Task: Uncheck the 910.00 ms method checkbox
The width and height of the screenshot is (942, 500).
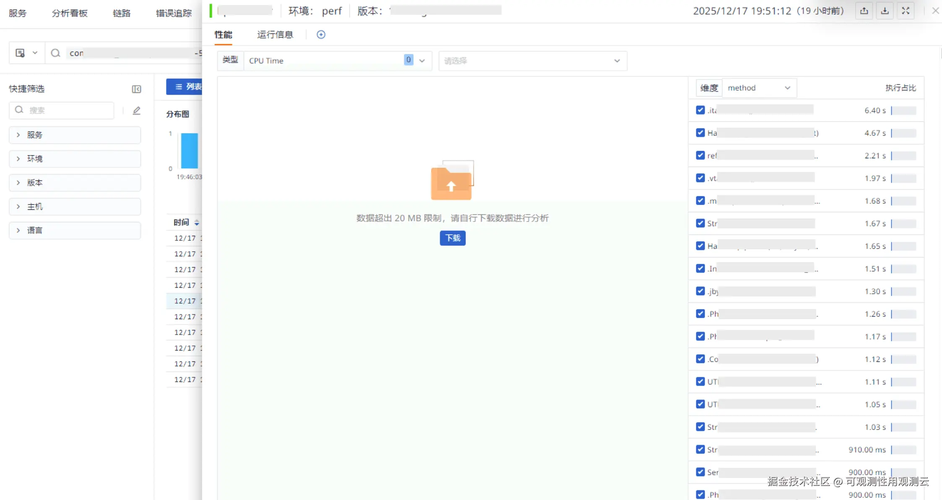Action: [x=700, y=449]
